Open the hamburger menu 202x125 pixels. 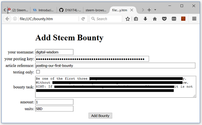[x=194, y=19]
